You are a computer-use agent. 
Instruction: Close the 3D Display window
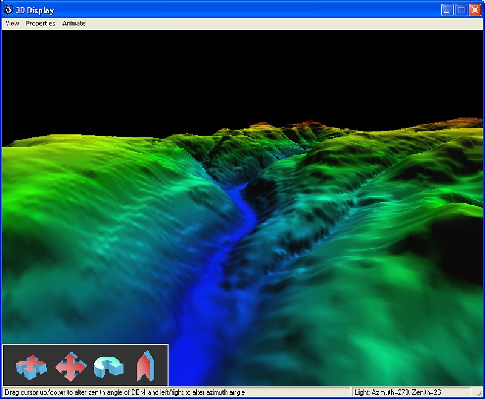pyautogui.click(x=475, y=10)
